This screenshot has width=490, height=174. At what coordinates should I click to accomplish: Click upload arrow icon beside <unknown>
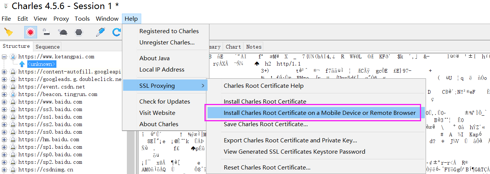point(22,64)
